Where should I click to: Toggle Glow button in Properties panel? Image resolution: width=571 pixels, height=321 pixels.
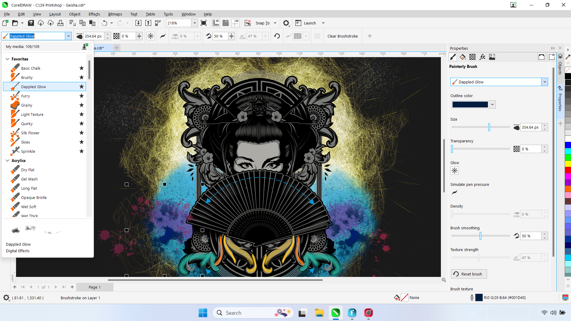(454, 171)
